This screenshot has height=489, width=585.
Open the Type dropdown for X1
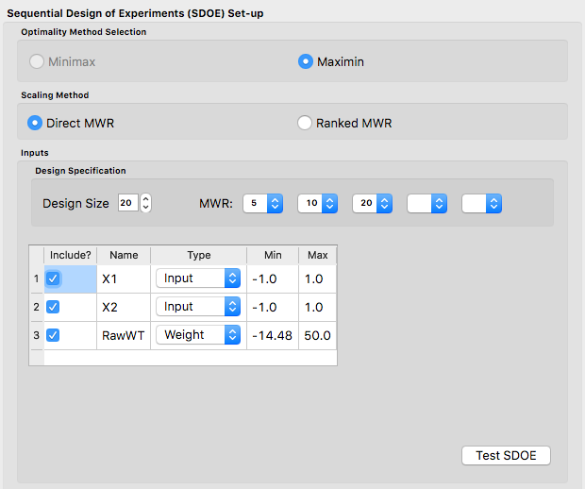click(x=198, y=278)
